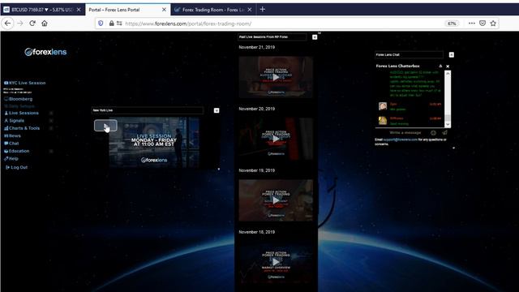Open Live Sessions sidebar item

tap(21, 113)
